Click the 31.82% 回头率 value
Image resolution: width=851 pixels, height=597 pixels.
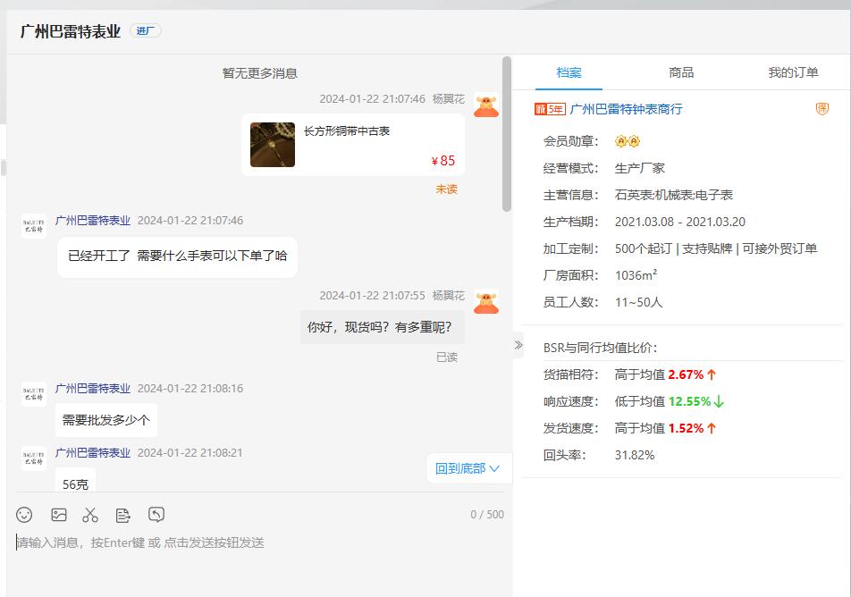tap(635, 456)
